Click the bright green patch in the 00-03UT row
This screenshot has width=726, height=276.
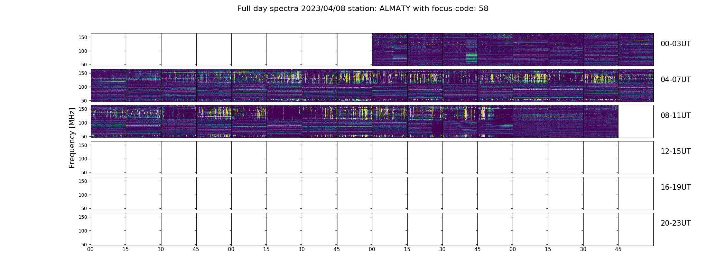(x=472, y=58)
